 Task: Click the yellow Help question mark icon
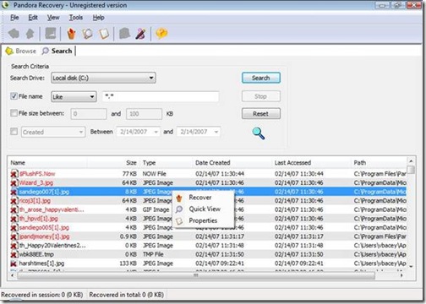161,34
